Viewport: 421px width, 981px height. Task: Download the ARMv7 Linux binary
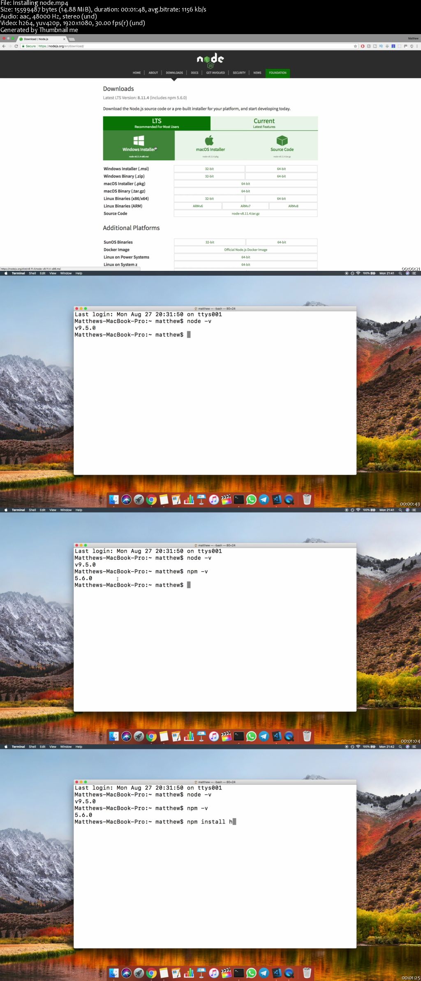point(245,206)
